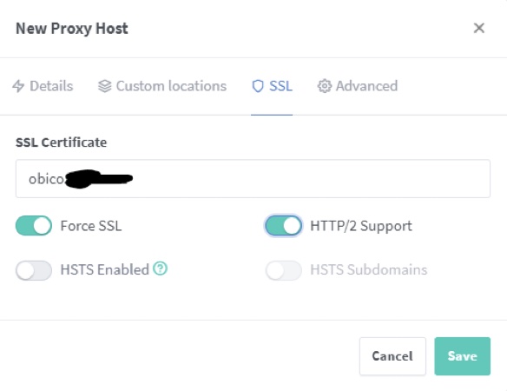Enable the HSTS Enabled toggle

point(34,270)
